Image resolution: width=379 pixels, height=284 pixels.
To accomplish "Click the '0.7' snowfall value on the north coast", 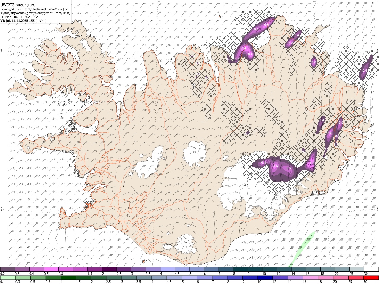I will pyautogui.click(x=250, y=54).
